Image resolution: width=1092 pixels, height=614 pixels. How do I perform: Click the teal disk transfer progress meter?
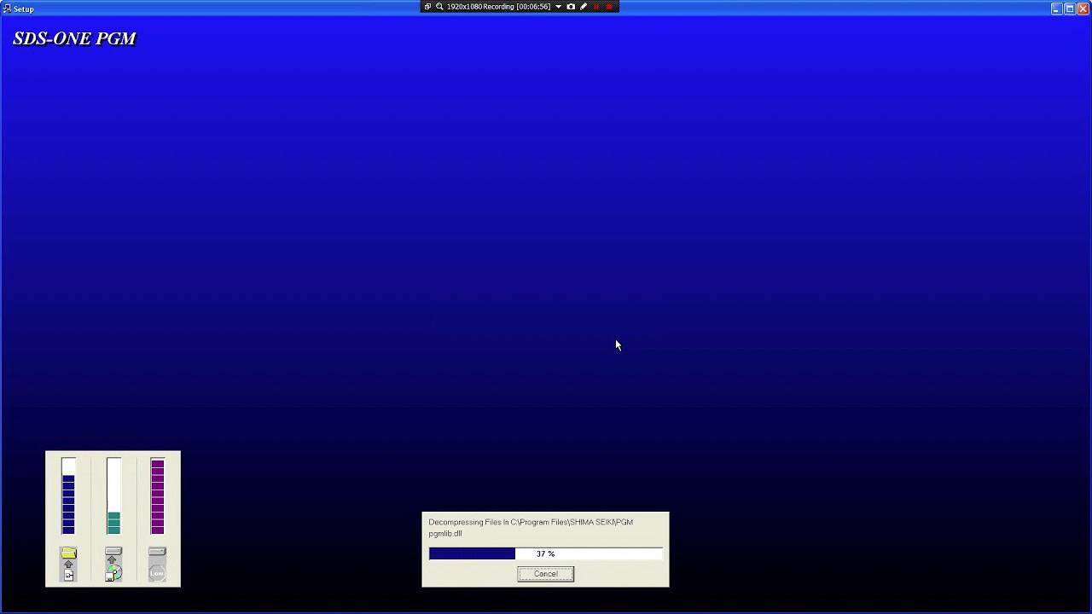(113, 496)
